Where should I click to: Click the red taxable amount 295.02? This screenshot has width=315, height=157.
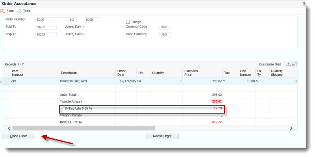(217, 101)
